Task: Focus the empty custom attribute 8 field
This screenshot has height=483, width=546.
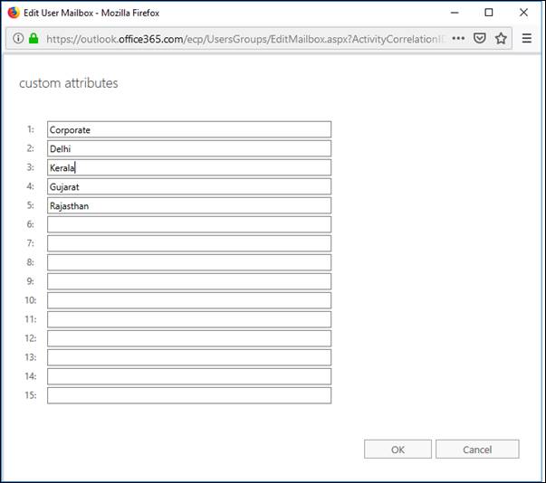Action: point(189,262)
